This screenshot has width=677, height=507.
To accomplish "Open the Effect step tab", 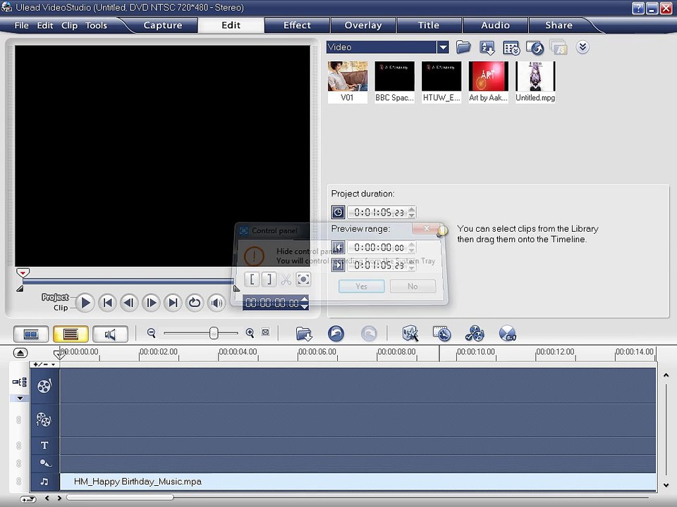I will 297,25.
